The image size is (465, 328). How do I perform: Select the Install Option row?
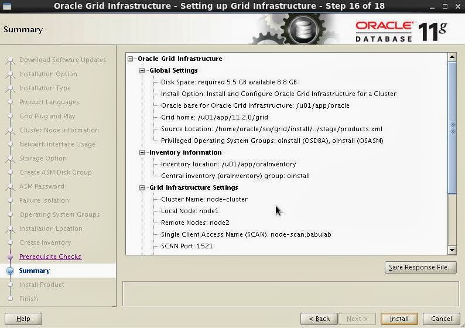click(x=278, y=94)
